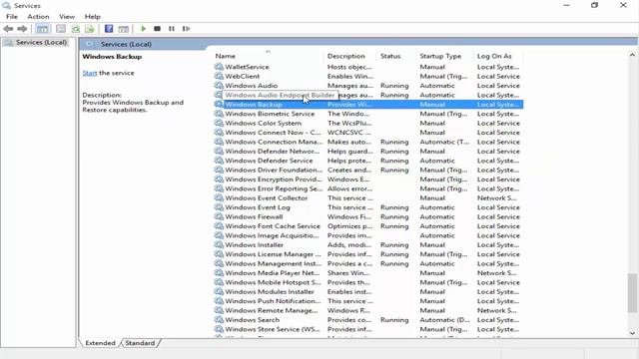The width and height of the screenshot is (639, 359).
Task: Click the Properties toolbar icon
Action: 61,29
